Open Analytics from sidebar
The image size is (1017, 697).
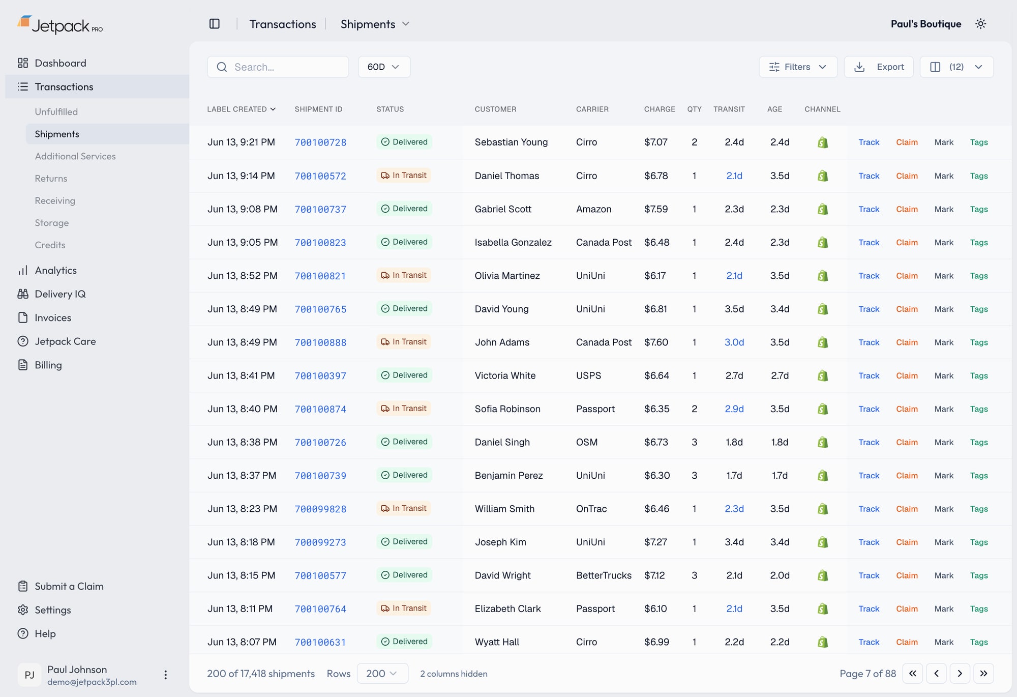(55, 270)
